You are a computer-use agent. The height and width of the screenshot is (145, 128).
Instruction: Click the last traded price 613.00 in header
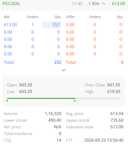point(119,4)
